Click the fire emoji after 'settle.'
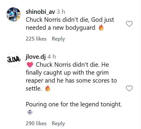 click(48, 88)
